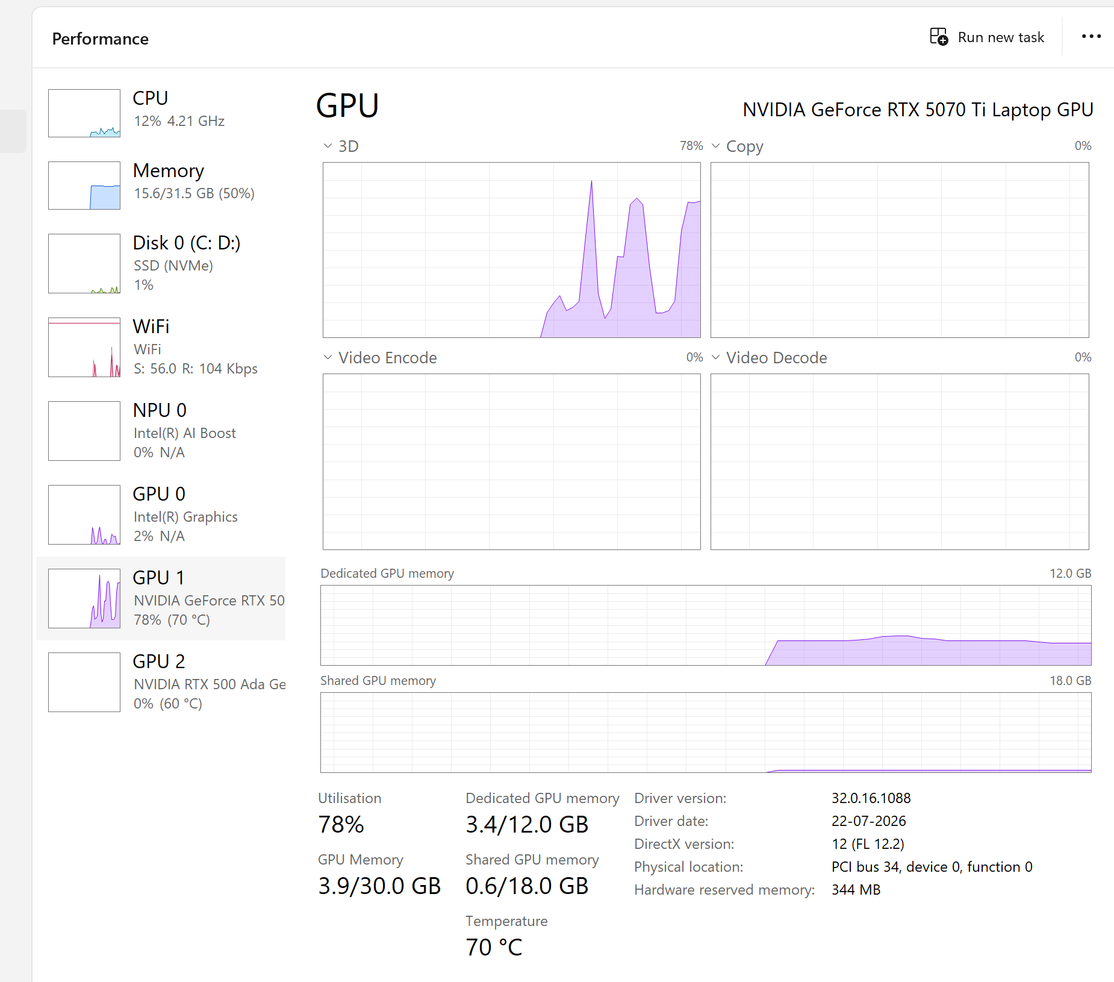This screenshot has width=1114, height=982.
Task: Open the three-dot more options menu
Action: pyautogui.click(x=1091, y=37)
